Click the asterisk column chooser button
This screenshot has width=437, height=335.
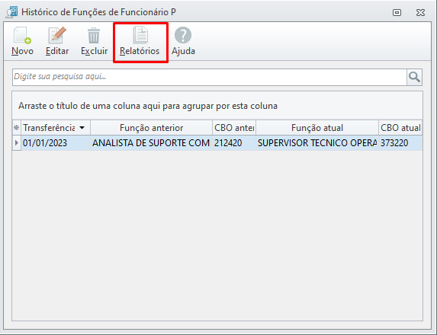[17, 128]
